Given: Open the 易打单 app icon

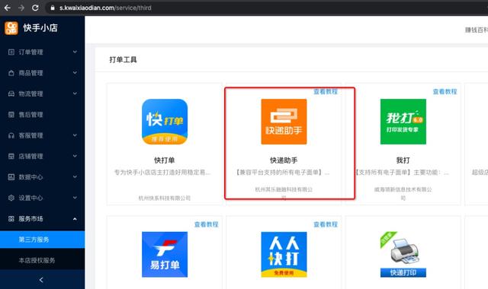Looking at the screenshot, I should click(165, 255).
